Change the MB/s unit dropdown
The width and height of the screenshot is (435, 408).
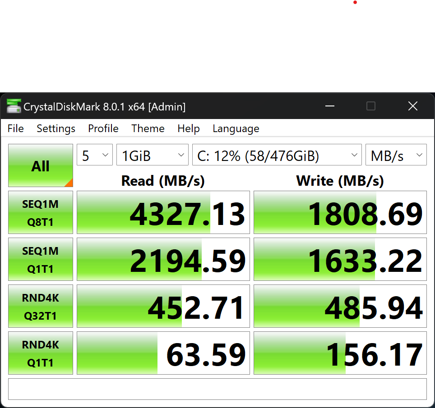point(396,156)
